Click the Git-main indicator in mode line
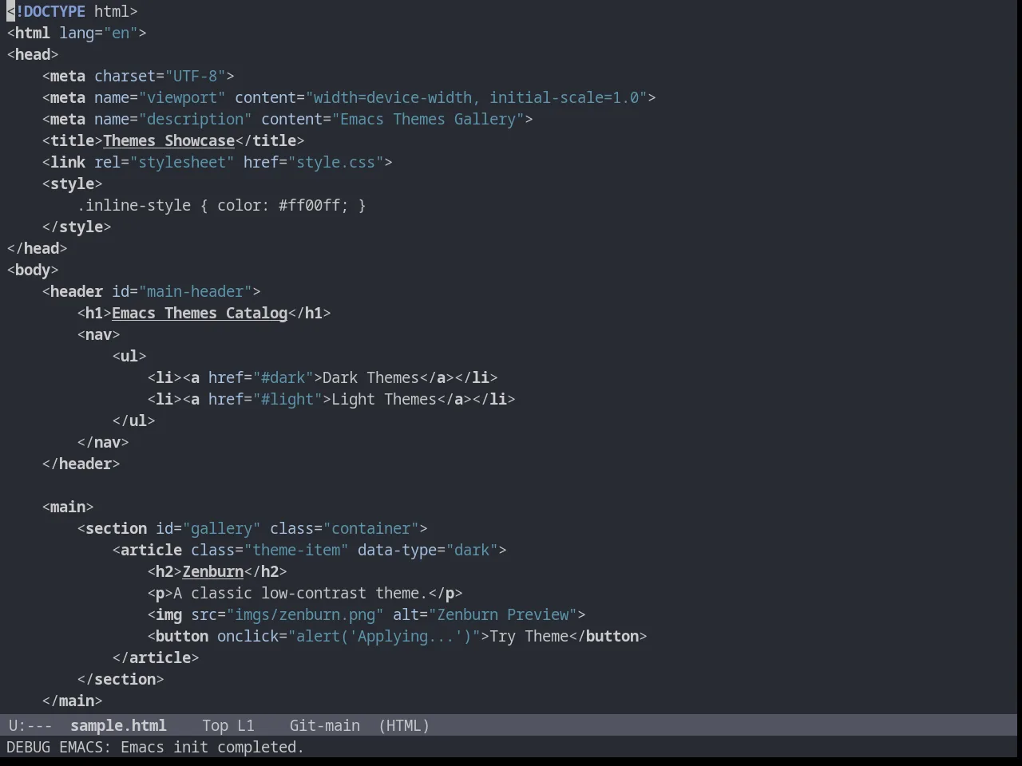Screen dimensions: 1022x766 click(x=324, y=725)
